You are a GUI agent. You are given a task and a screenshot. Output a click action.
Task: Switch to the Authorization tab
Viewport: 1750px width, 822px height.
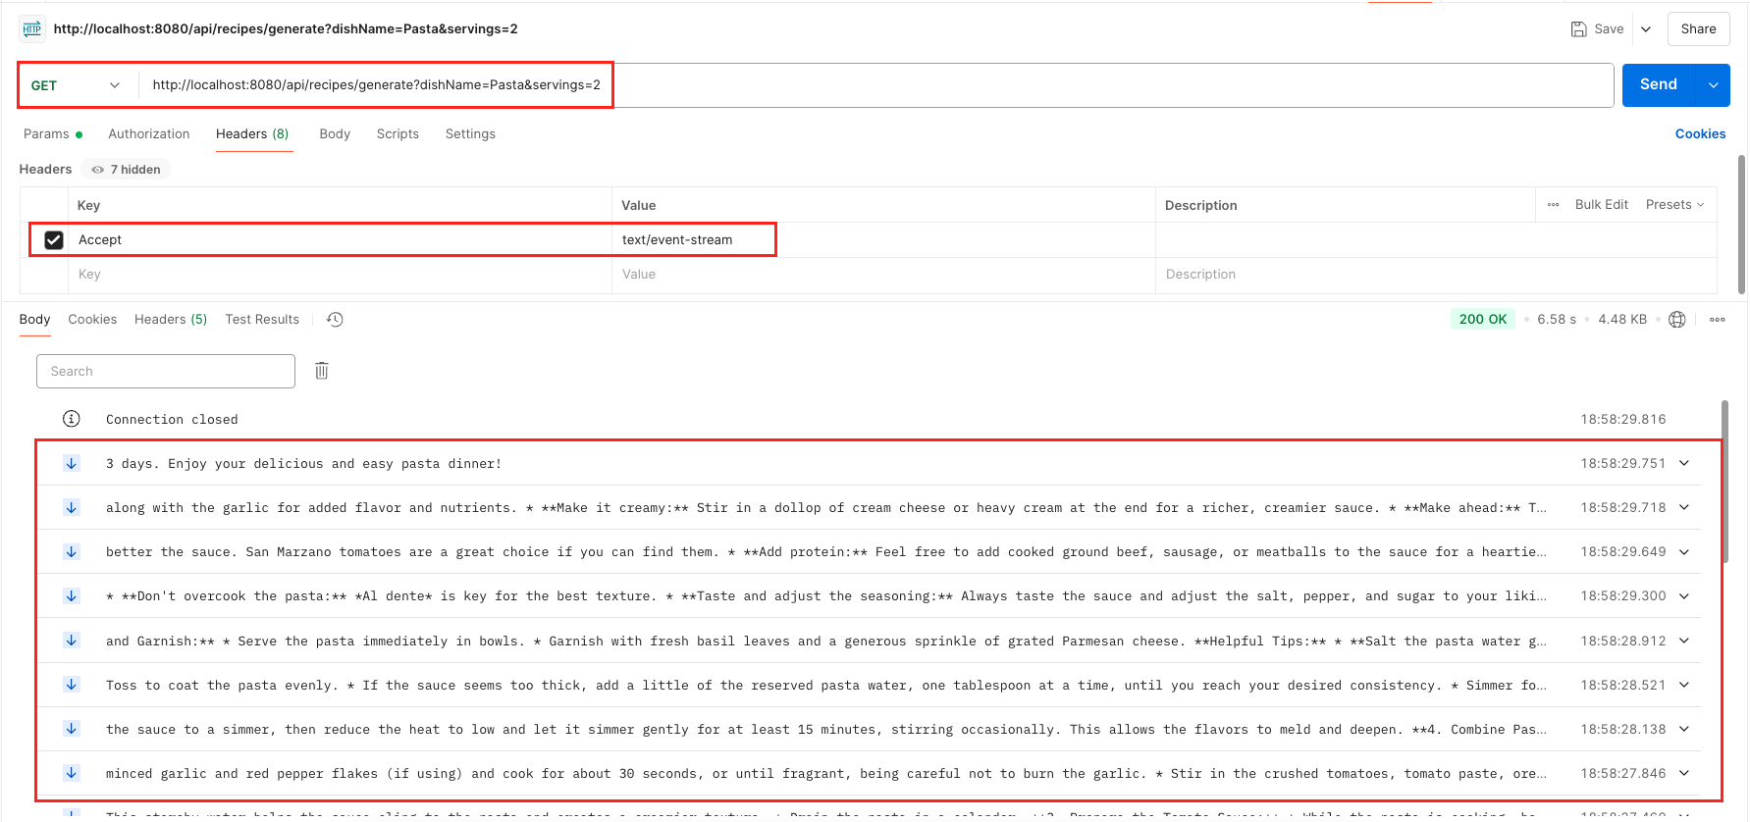click(149, 133)
